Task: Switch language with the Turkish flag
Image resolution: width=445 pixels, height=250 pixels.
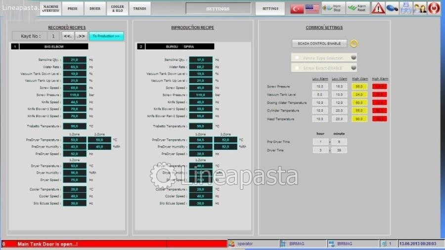Action: (x=297, y=8)
